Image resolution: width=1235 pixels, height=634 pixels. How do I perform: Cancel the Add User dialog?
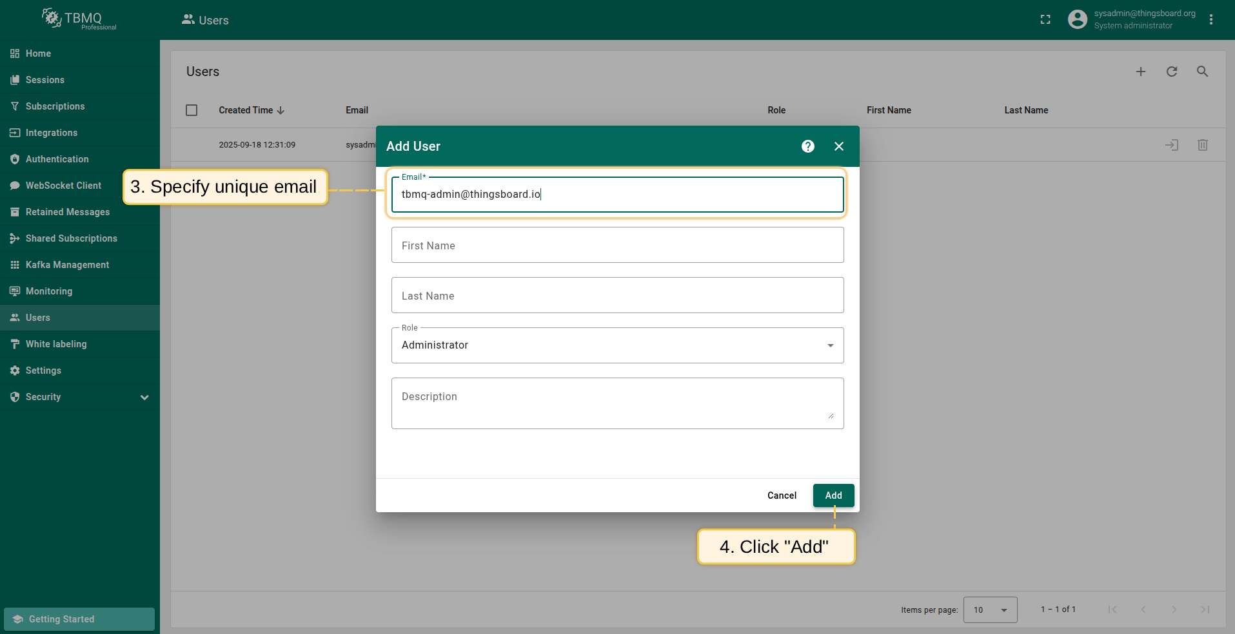point(782,495)
